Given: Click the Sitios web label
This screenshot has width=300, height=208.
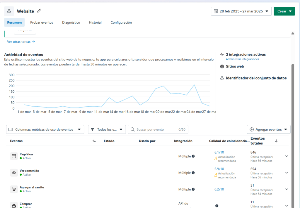Looking at the screenshot, I should pyautogui.click(x=235, y=66).
